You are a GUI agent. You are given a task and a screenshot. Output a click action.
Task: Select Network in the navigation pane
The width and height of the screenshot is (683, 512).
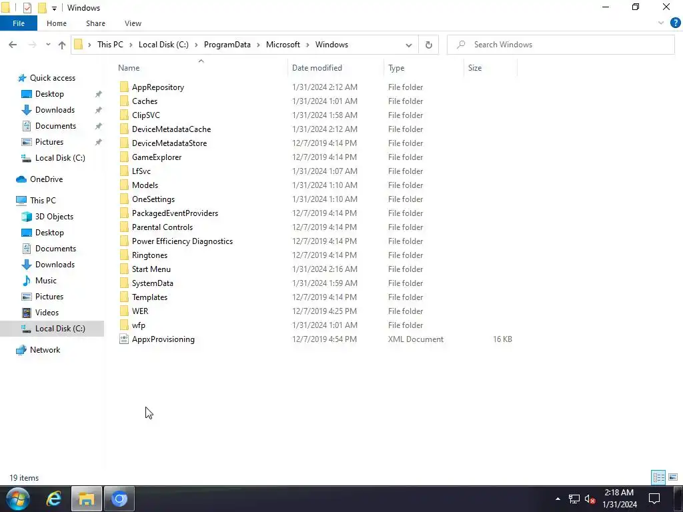click(x=45, y=350)
